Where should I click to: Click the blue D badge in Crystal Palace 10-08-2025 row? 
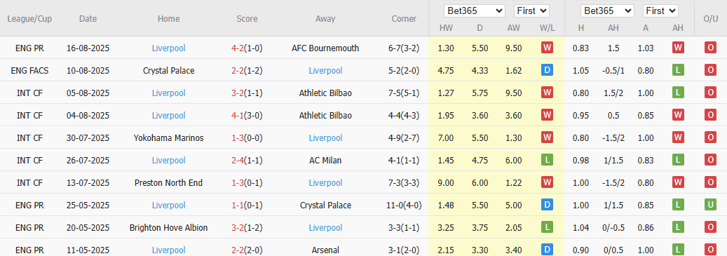click(547, 71)
